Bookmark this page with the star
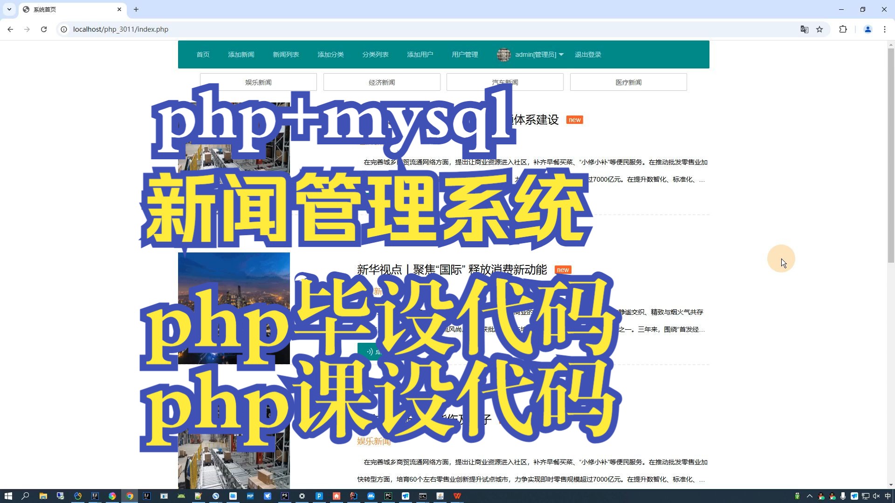 (819, 29)
